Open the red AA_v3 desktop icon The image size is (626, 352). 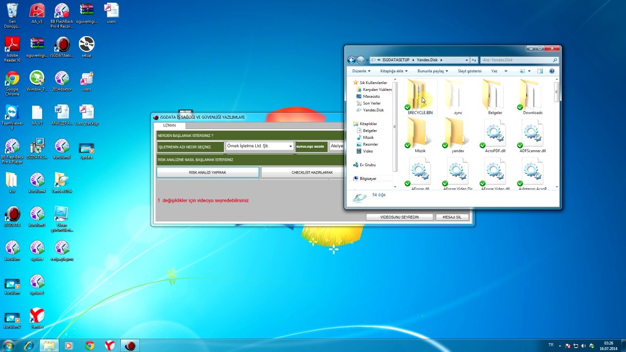click(37, 14)
